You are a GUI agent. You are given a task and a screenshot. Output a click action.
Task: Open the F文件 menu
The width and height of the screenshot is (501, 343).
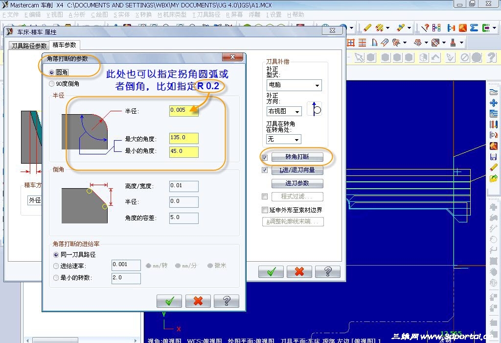(11, 15)
